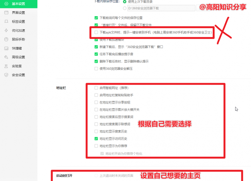Screen dimensions: 251x181
Task: Click the D:\360安全浏览器下载 path field
Action: [161, 8]
